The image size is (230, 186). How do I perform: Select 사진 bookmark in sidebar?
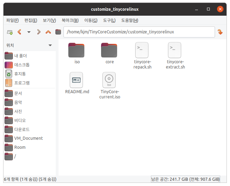tap(30, 111)
